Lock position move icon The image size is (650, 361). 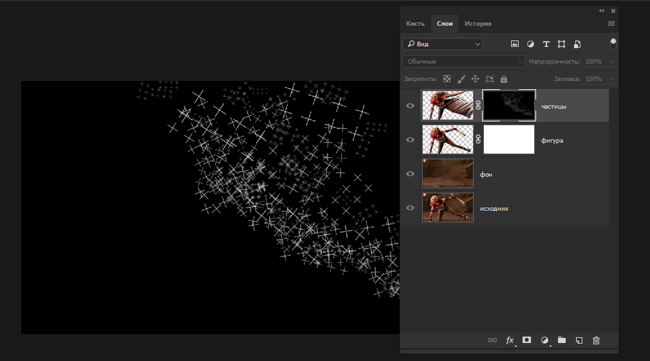475,78
